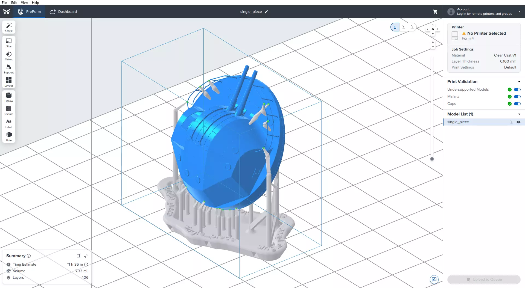The width and height of the screenshot is (525, 288).
Task: Select the 1-Click magic wand tool
Action: [9, 27]
